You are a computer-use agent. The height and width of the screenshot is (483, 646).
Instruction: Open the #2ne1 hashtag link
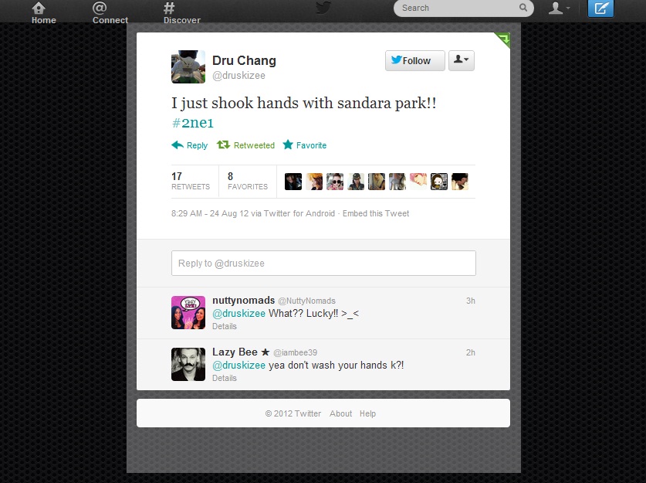click(x=192, y=123)
